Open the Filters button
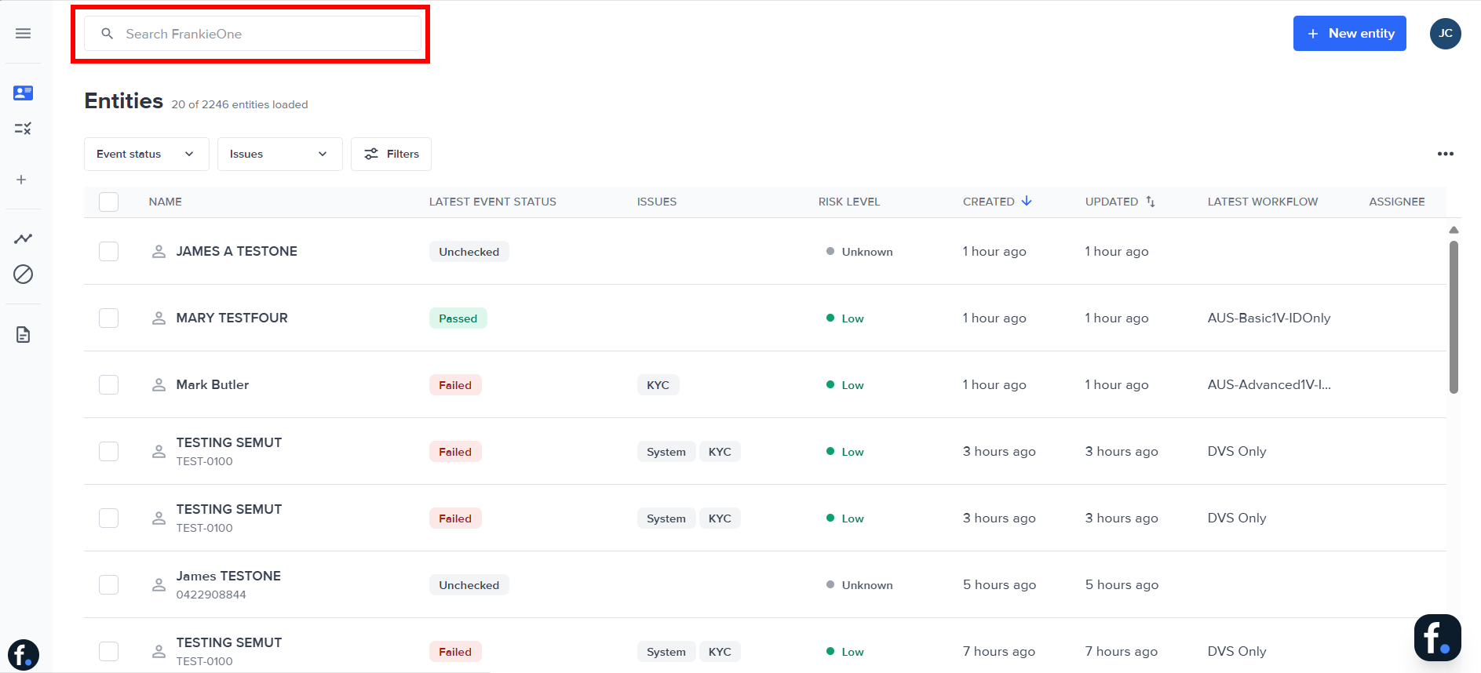1481x673 pixels. [x=391, y=154]
